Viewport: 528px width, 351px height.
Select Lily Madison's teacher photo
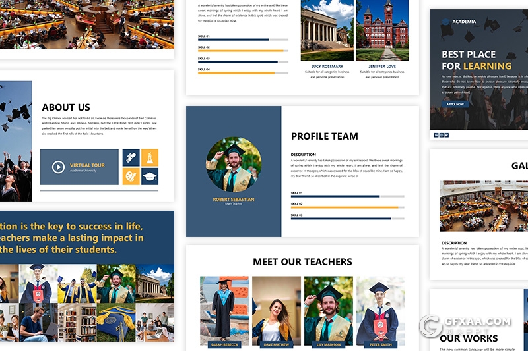tap(328, 310)
